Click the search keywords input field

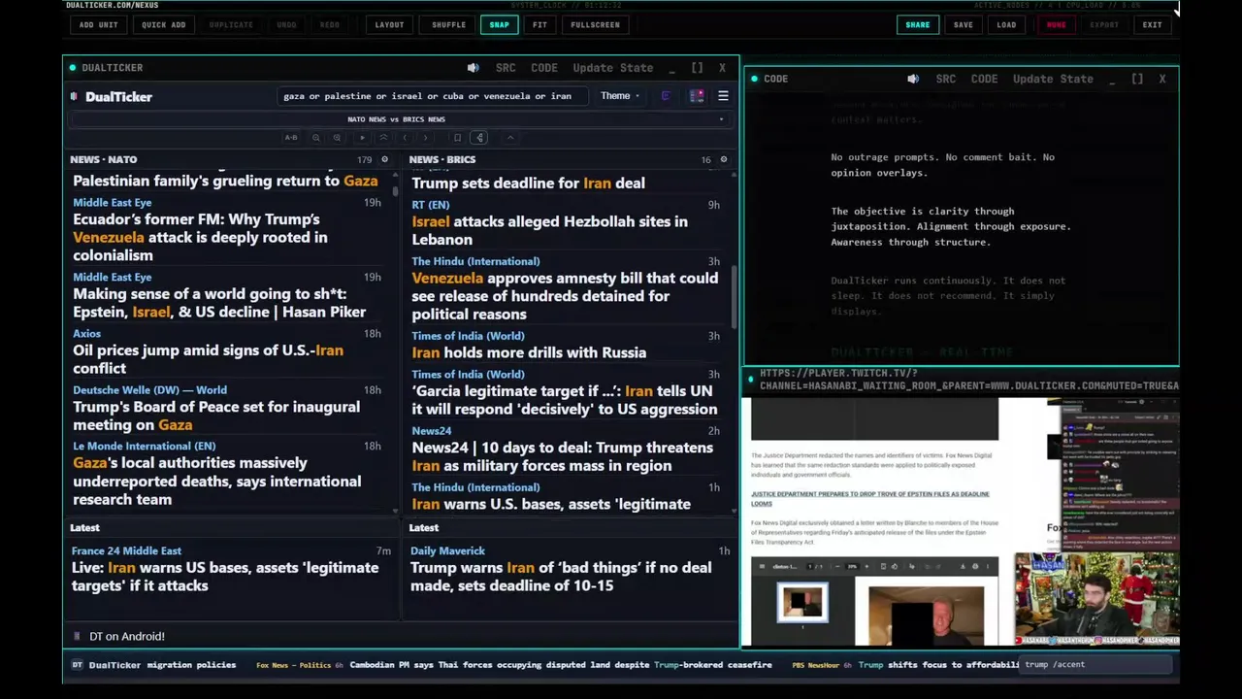click(432, 96)
